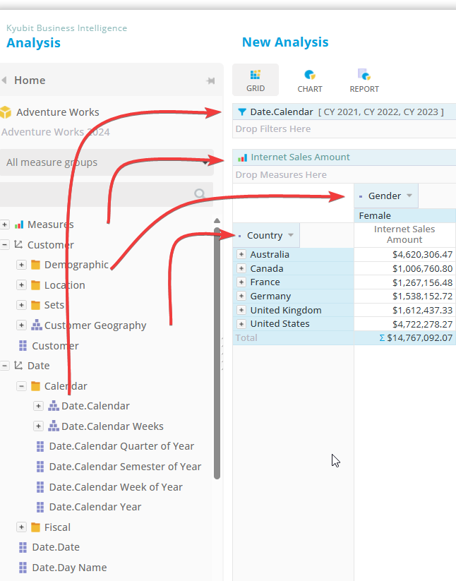Expand the France row
The image size is (456, 581).
(x=241, y=282)
